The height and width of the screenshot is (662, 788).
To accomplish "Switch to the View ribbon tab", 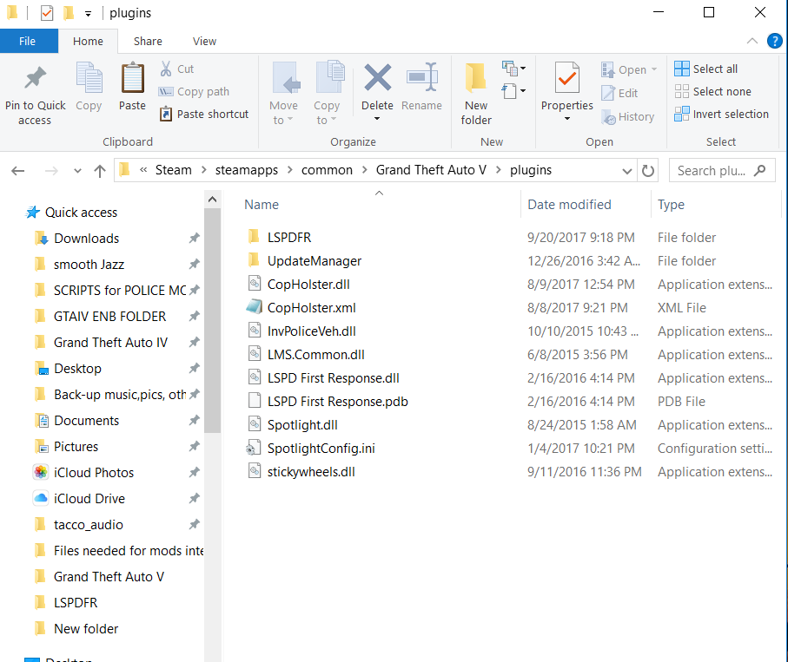I will point(204,41).
